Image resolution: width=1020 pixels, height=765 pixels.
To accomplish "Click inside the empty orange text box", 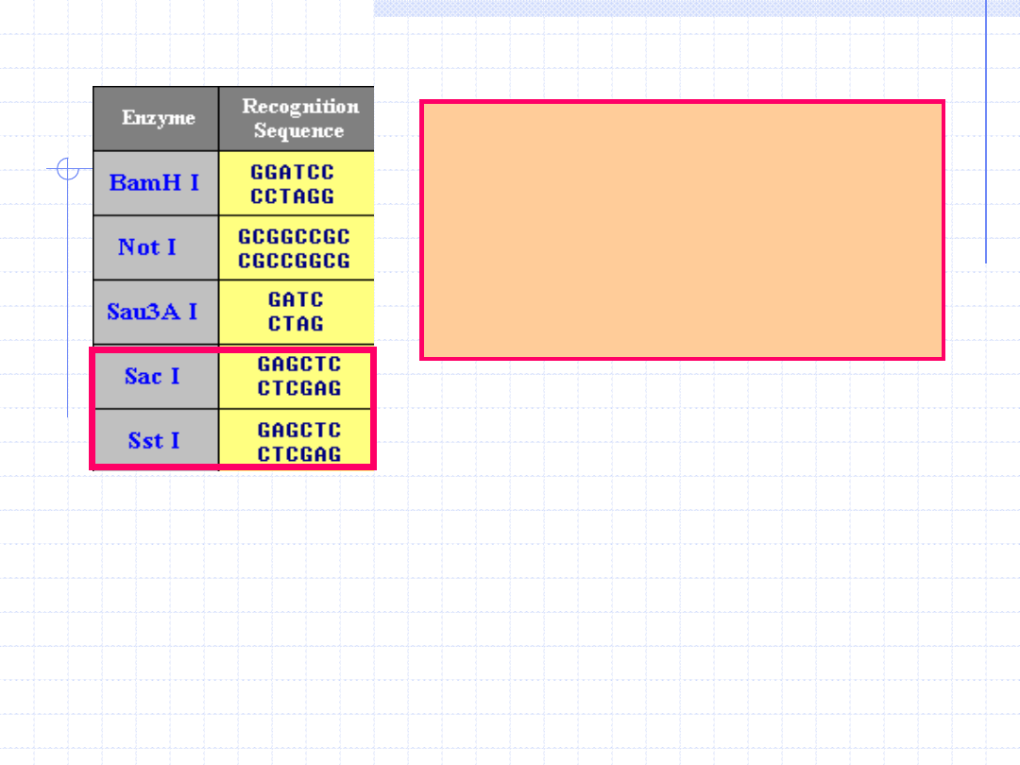I will pos(682,230).
